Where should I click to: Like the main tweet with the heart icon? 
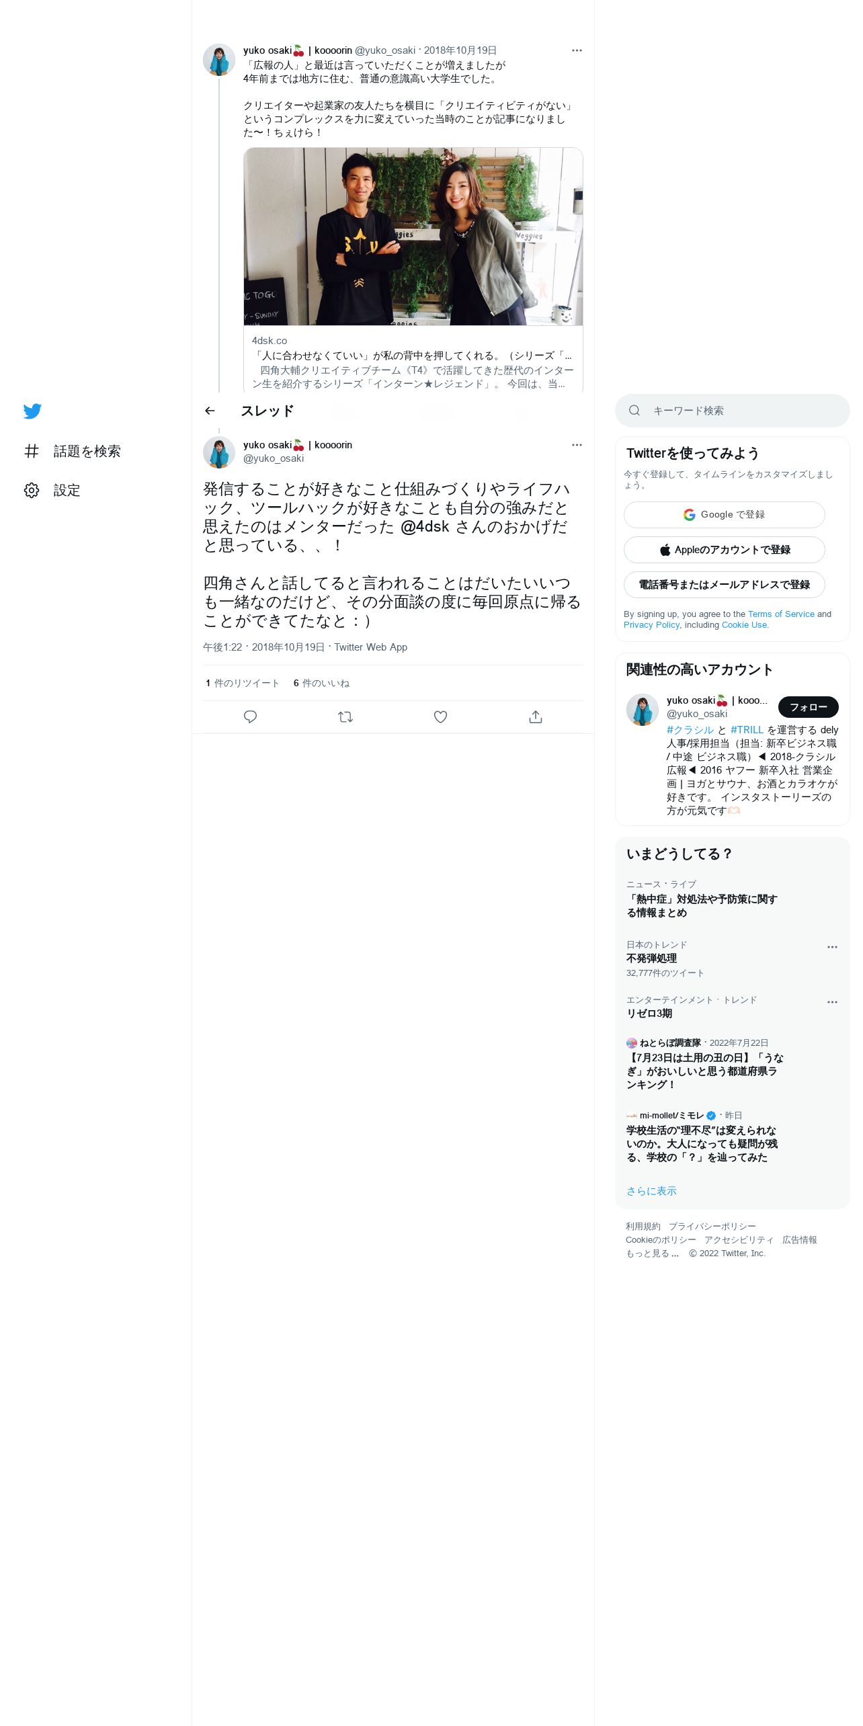(x=440, y=716)
